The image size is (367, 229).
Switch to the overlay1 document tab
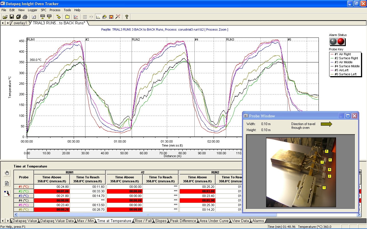20,23
